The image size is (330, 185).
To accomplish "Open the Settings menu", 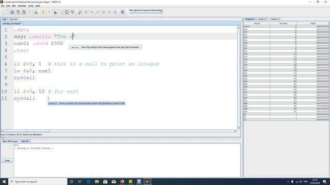I will (x=22, y=6).
